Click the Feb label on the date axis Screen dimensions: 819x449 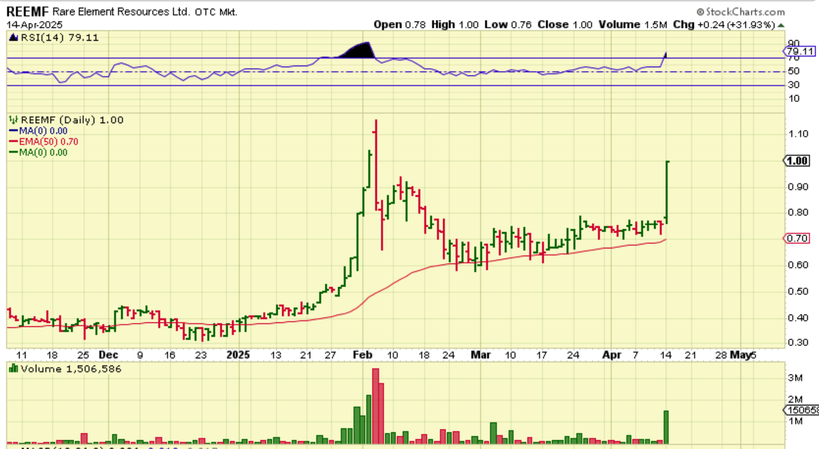362,355
